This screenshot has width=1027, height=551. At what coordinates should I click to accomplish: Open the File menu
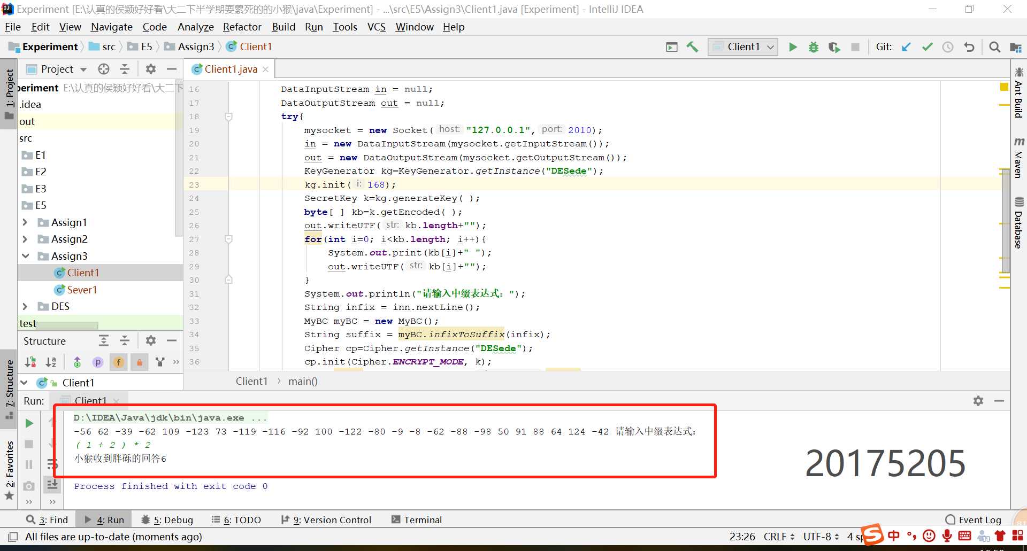coord(13,27)
